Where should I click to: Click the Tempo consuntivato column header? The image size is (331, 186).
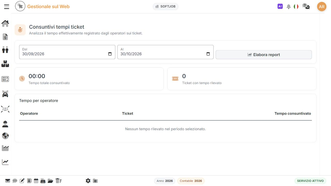click(293, 113)
